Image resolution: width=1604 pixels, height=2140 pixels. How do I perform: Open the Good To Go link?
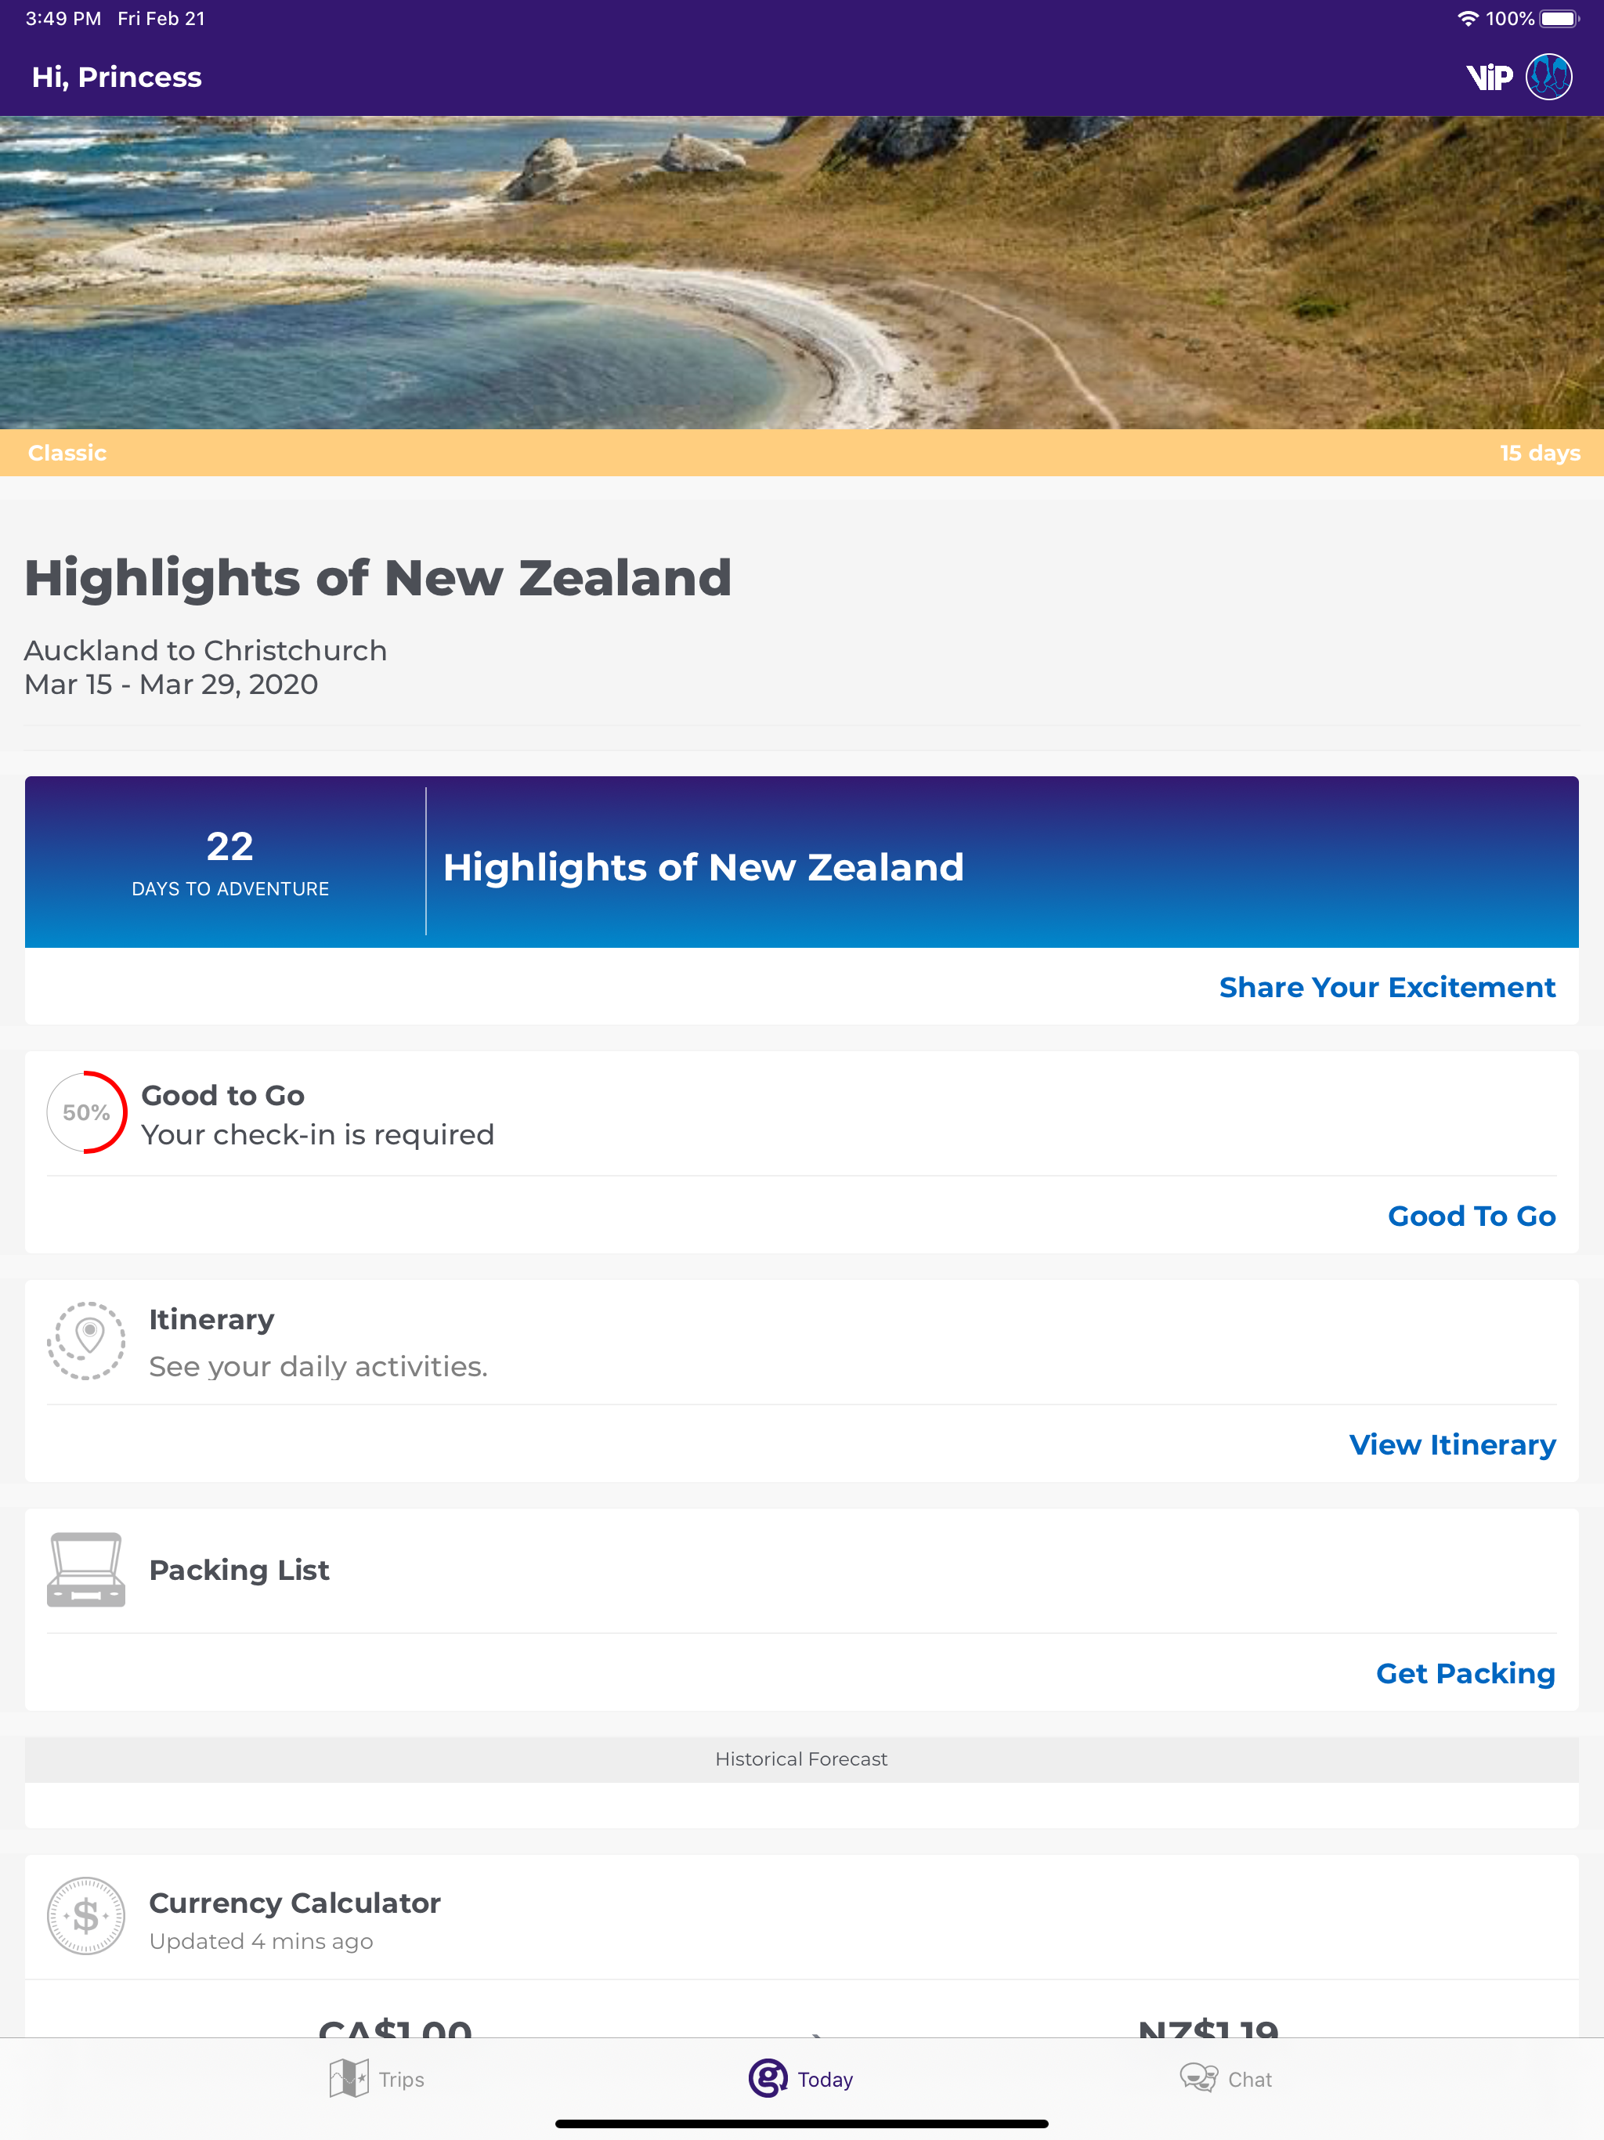pyautogui.click(x=1471, y=1215)
